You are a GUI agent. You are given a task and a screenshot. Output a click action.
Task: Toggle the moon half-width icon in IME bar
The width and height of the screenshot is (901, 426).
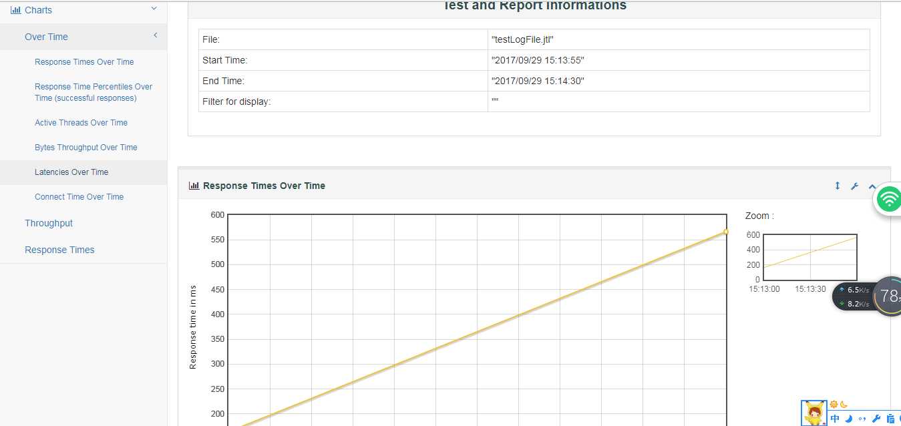coord(849,419)
